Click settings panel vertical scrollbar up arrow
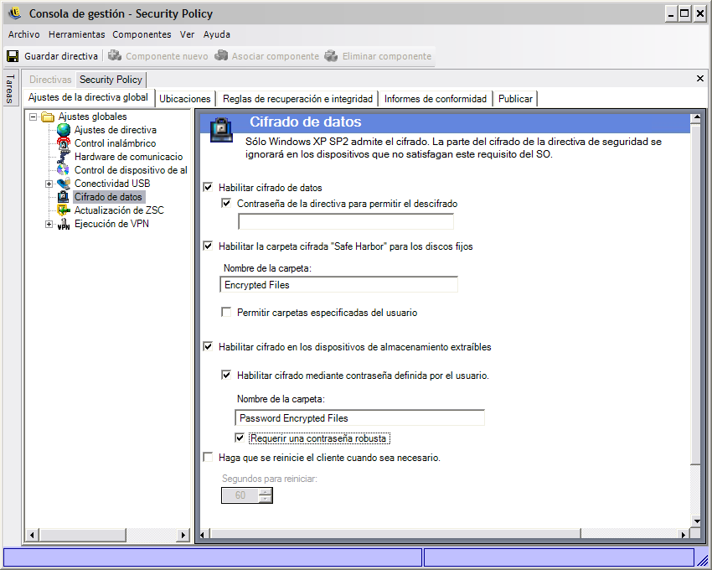The height and width of the screenshot is (570, 712). (x=695, y=119)
